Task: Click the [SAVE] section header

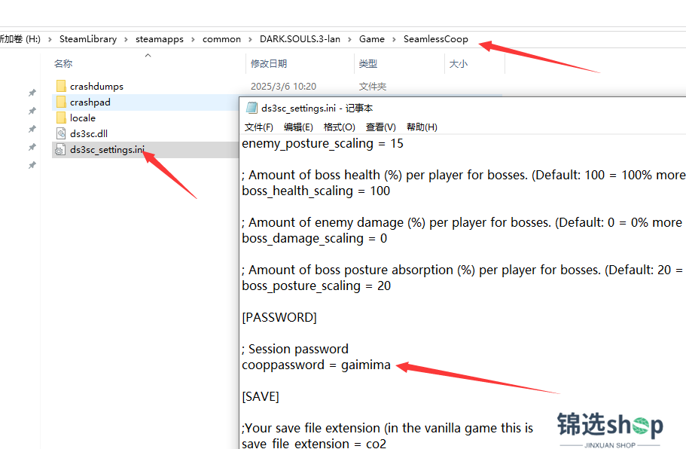Action: [x=261, y=396]
